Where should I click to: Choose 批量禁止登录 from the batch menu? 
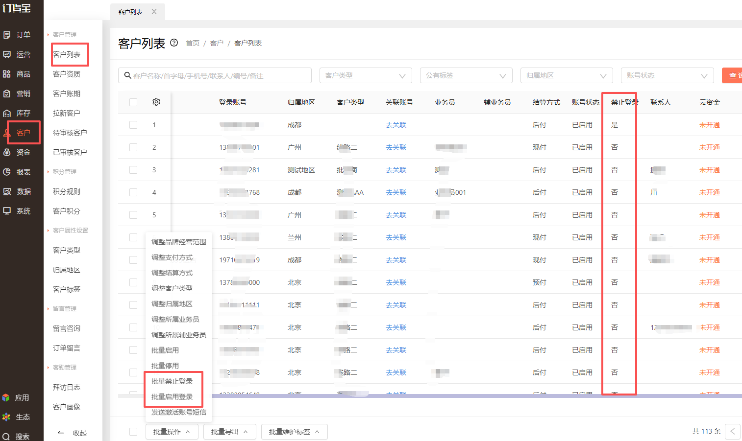(x=172, y=381)
